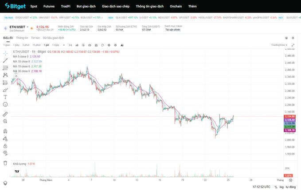Select the trend line drawing tool
Screen dimensions: 301x190
click(x=5, y=60)
